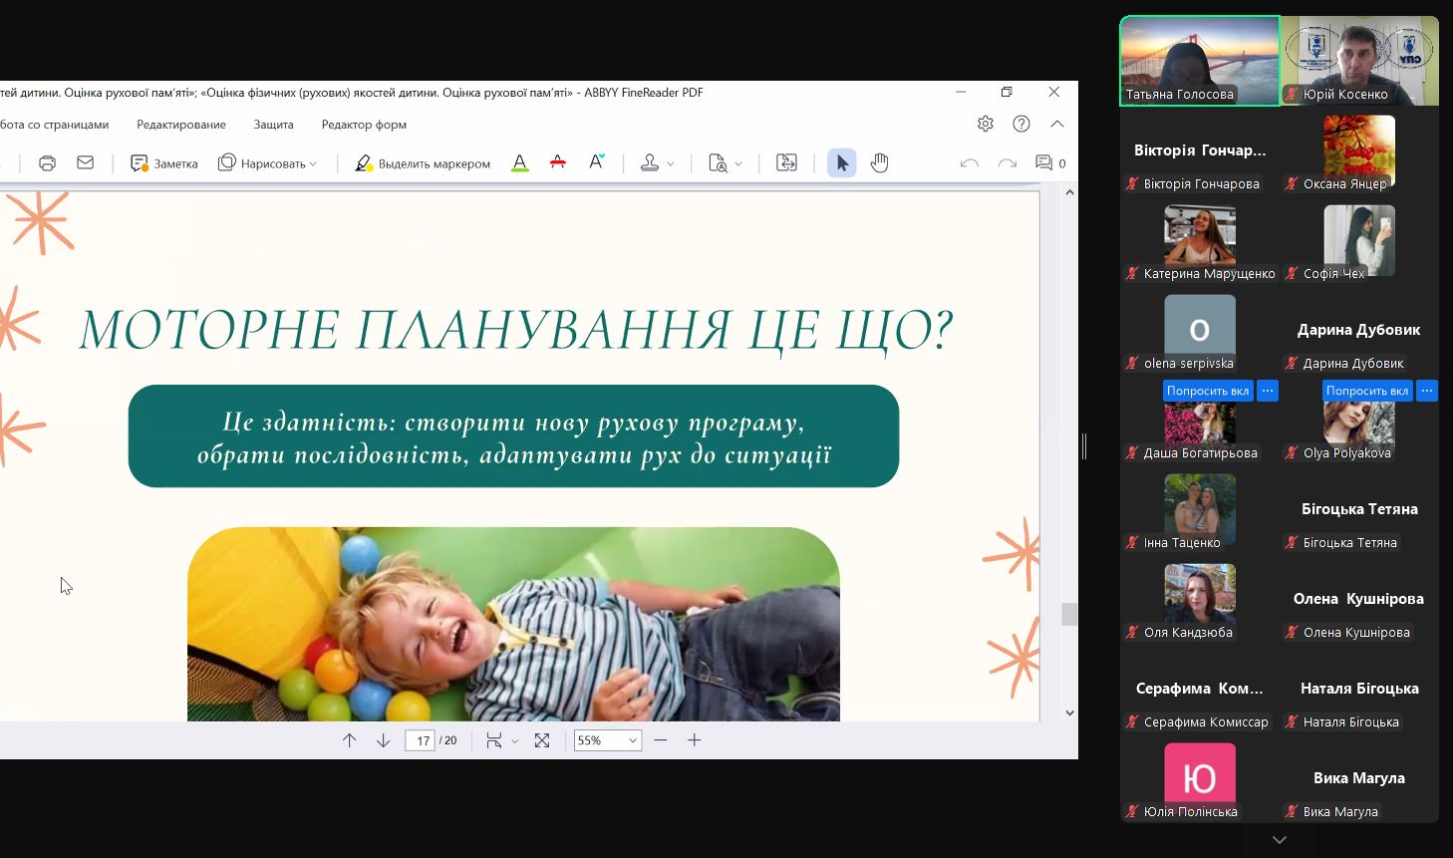This screenshot has height=858, width=1453.
Task: Open FineReader settings gear icon
Action: point(985,124)
